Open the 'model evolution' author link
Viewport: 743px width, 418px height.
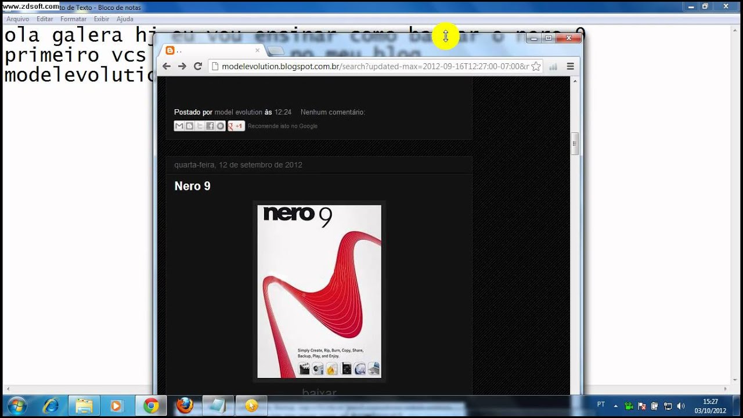[x=238, y=112]
